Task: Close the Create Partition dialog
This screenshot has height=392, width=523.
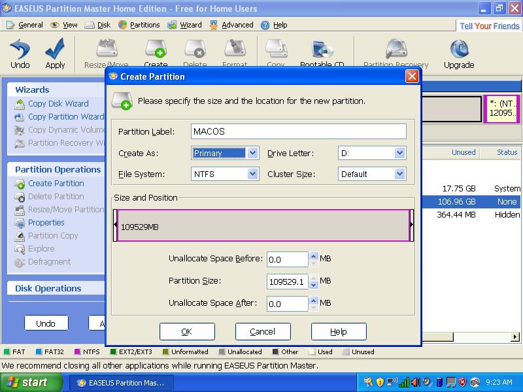Action: (412, 76)
